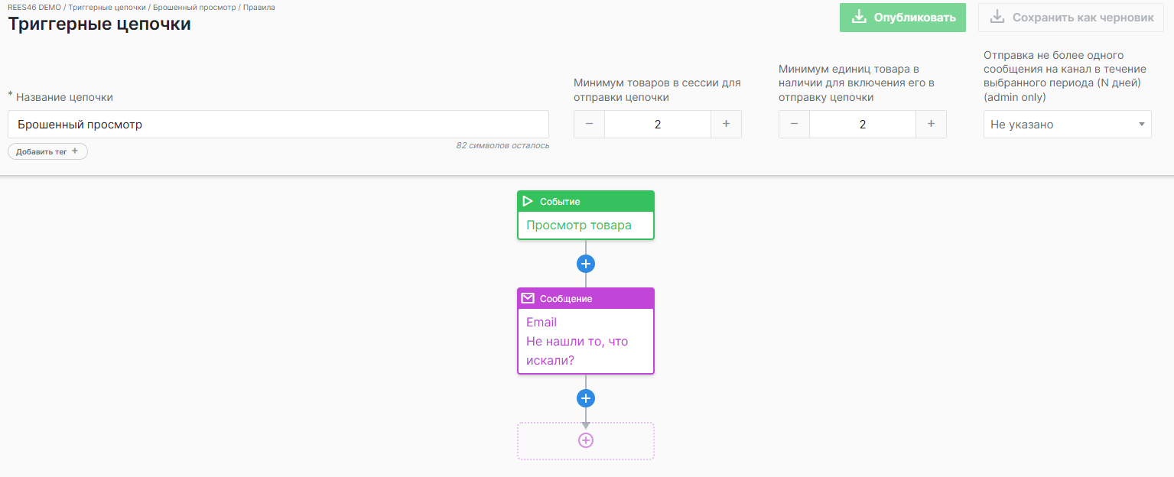Click the pink plus in empty dashed placeholder
Screen dimensions: 1174x477
pyautogui.click(x=586, y=440)
